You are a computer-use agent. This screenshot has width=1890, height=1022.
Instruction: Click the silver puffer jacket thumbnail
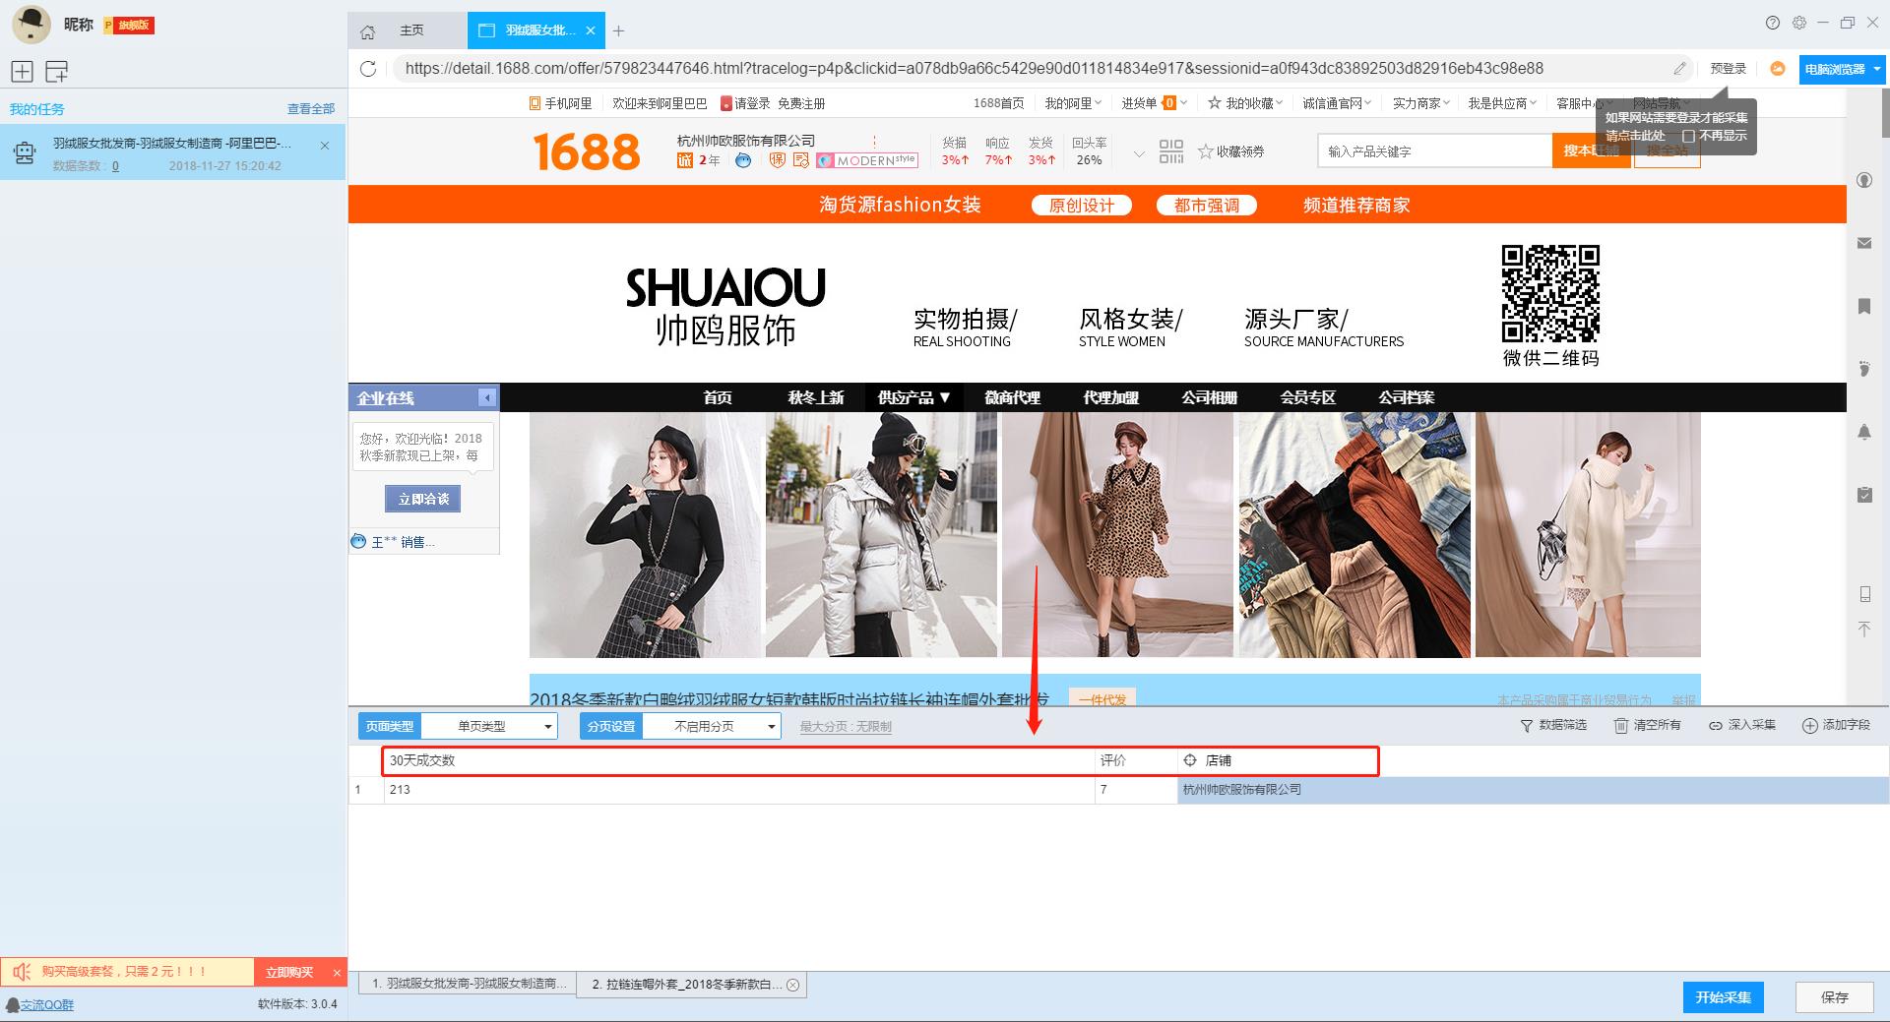(881, 534)
